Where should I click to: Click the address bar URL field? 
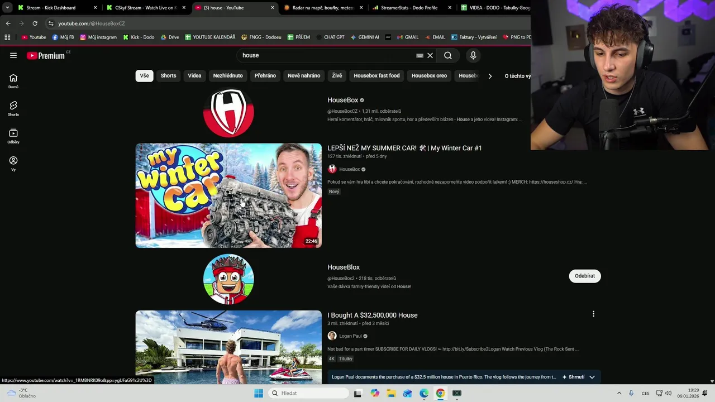(x=285, y=23)
